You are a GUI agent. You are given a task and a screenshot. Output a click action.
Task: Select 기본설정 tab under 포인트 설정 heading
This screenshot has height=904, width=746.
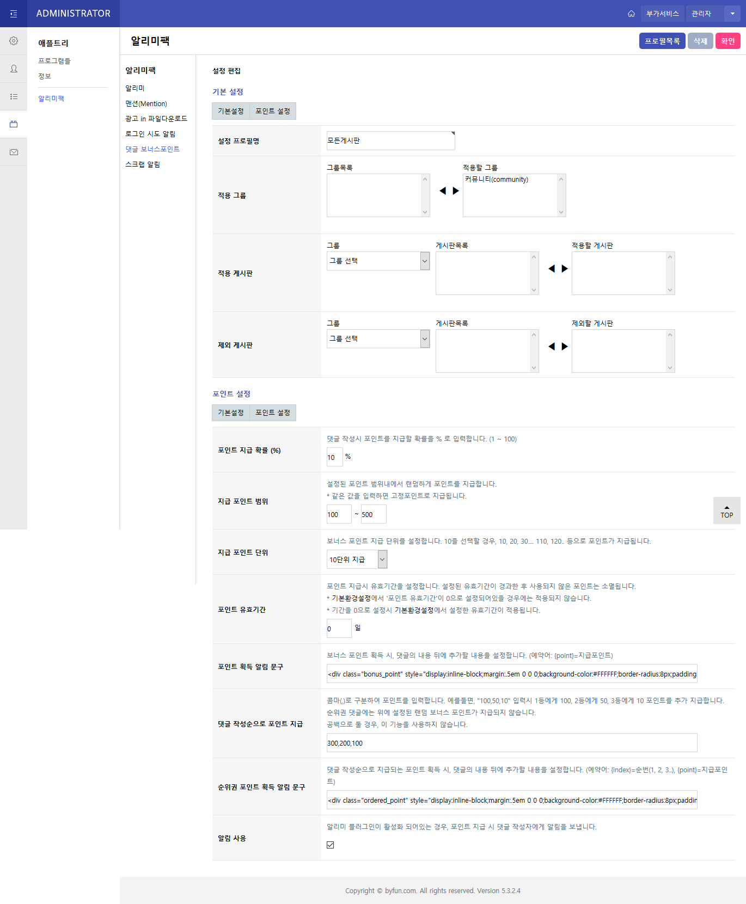coord(231,413)
